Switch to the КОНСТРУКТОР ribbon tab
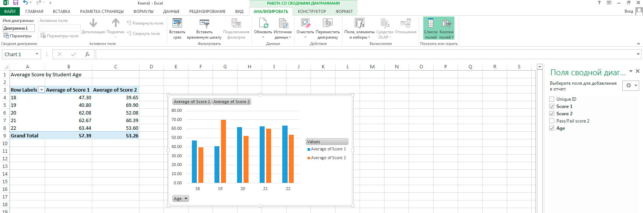 (x=312, y=11)
